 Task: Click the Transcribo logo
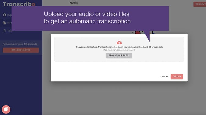click(19, 4)
